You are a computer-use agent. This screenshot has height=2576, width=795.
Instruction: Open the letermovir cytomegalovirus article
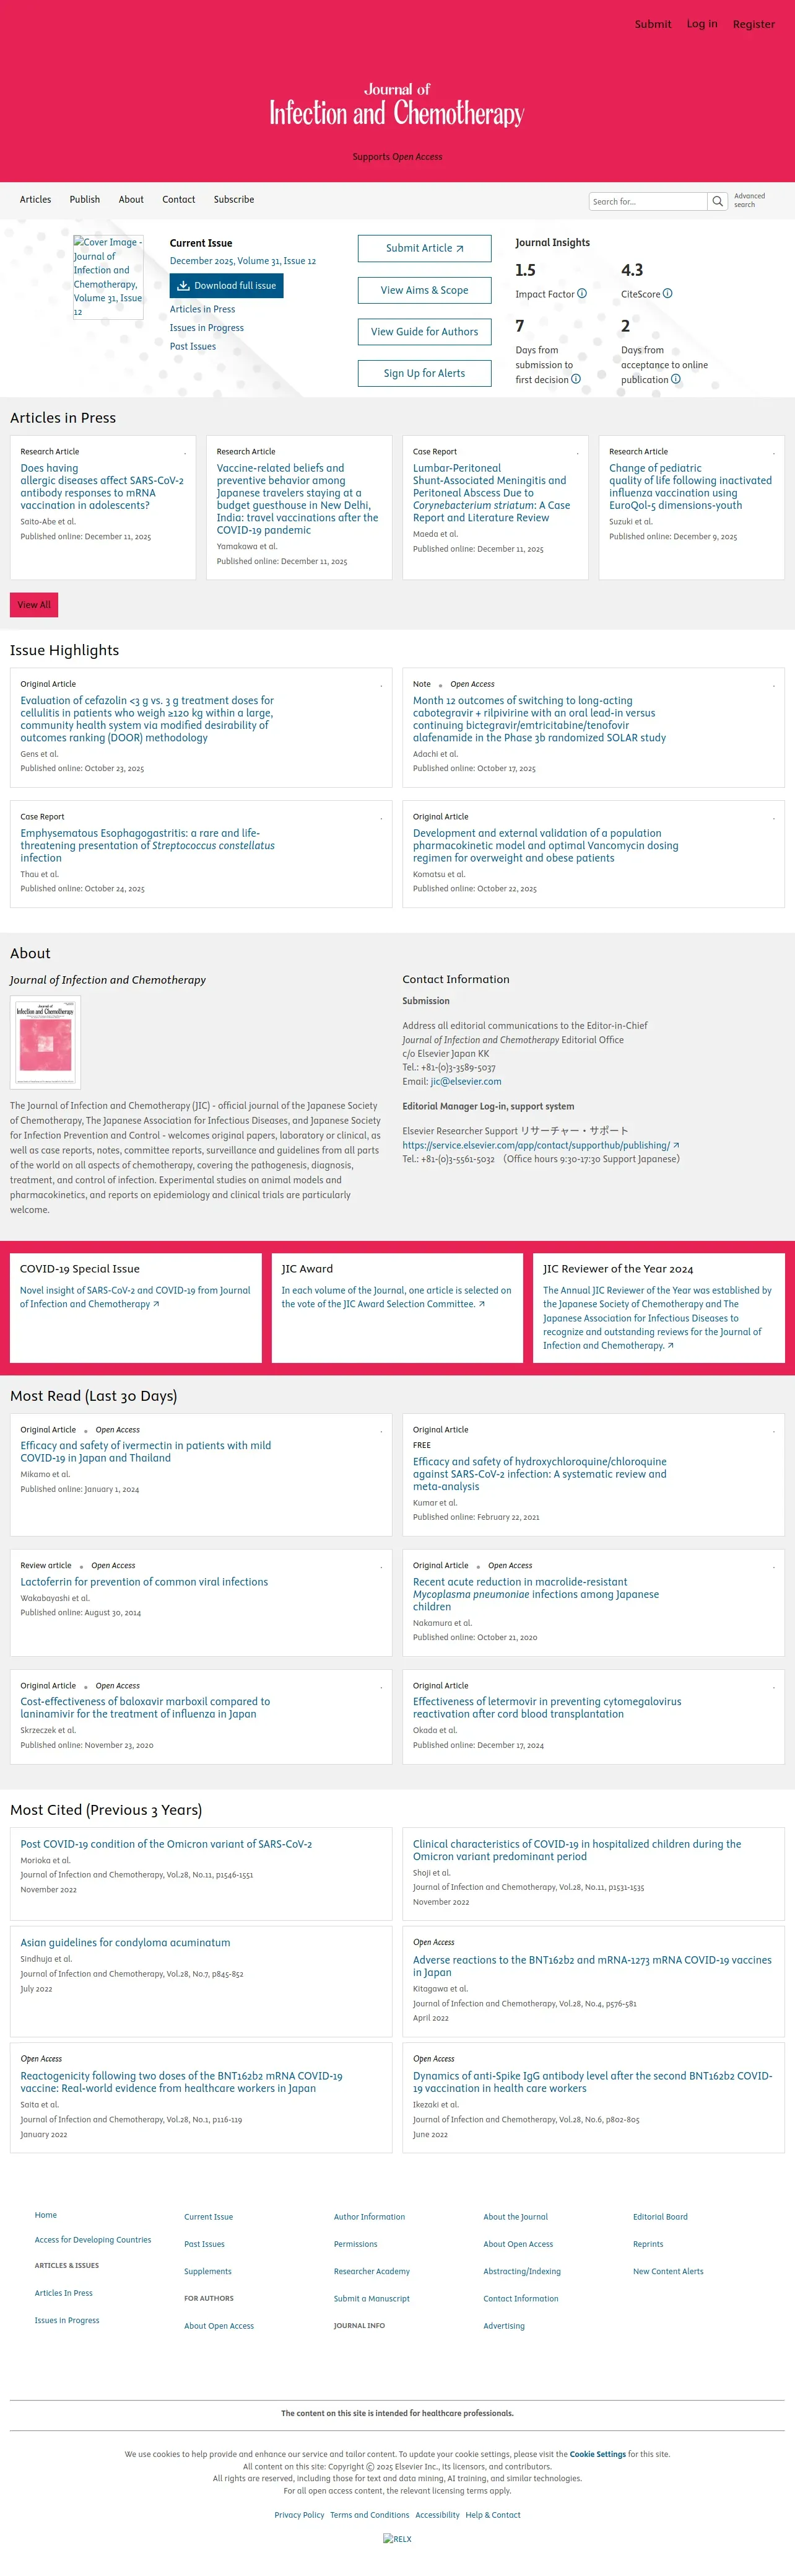tap(547, 1708)
